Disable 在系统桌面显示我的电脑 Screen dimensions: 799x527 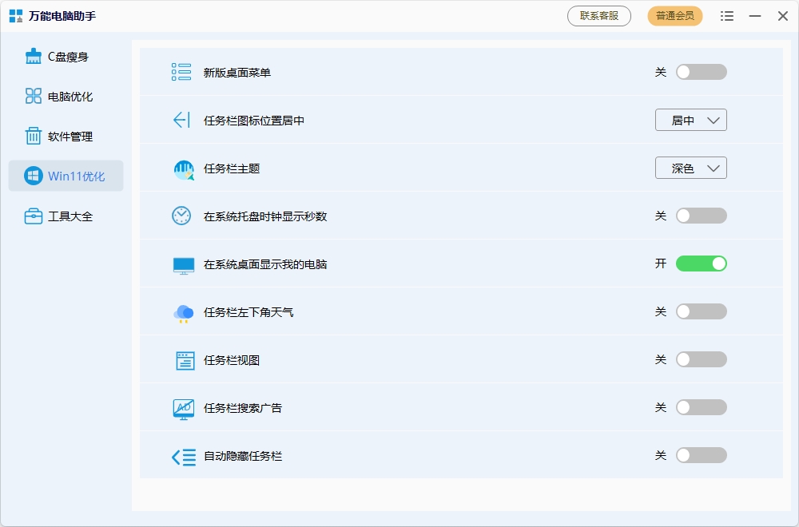tap(702, 263)
